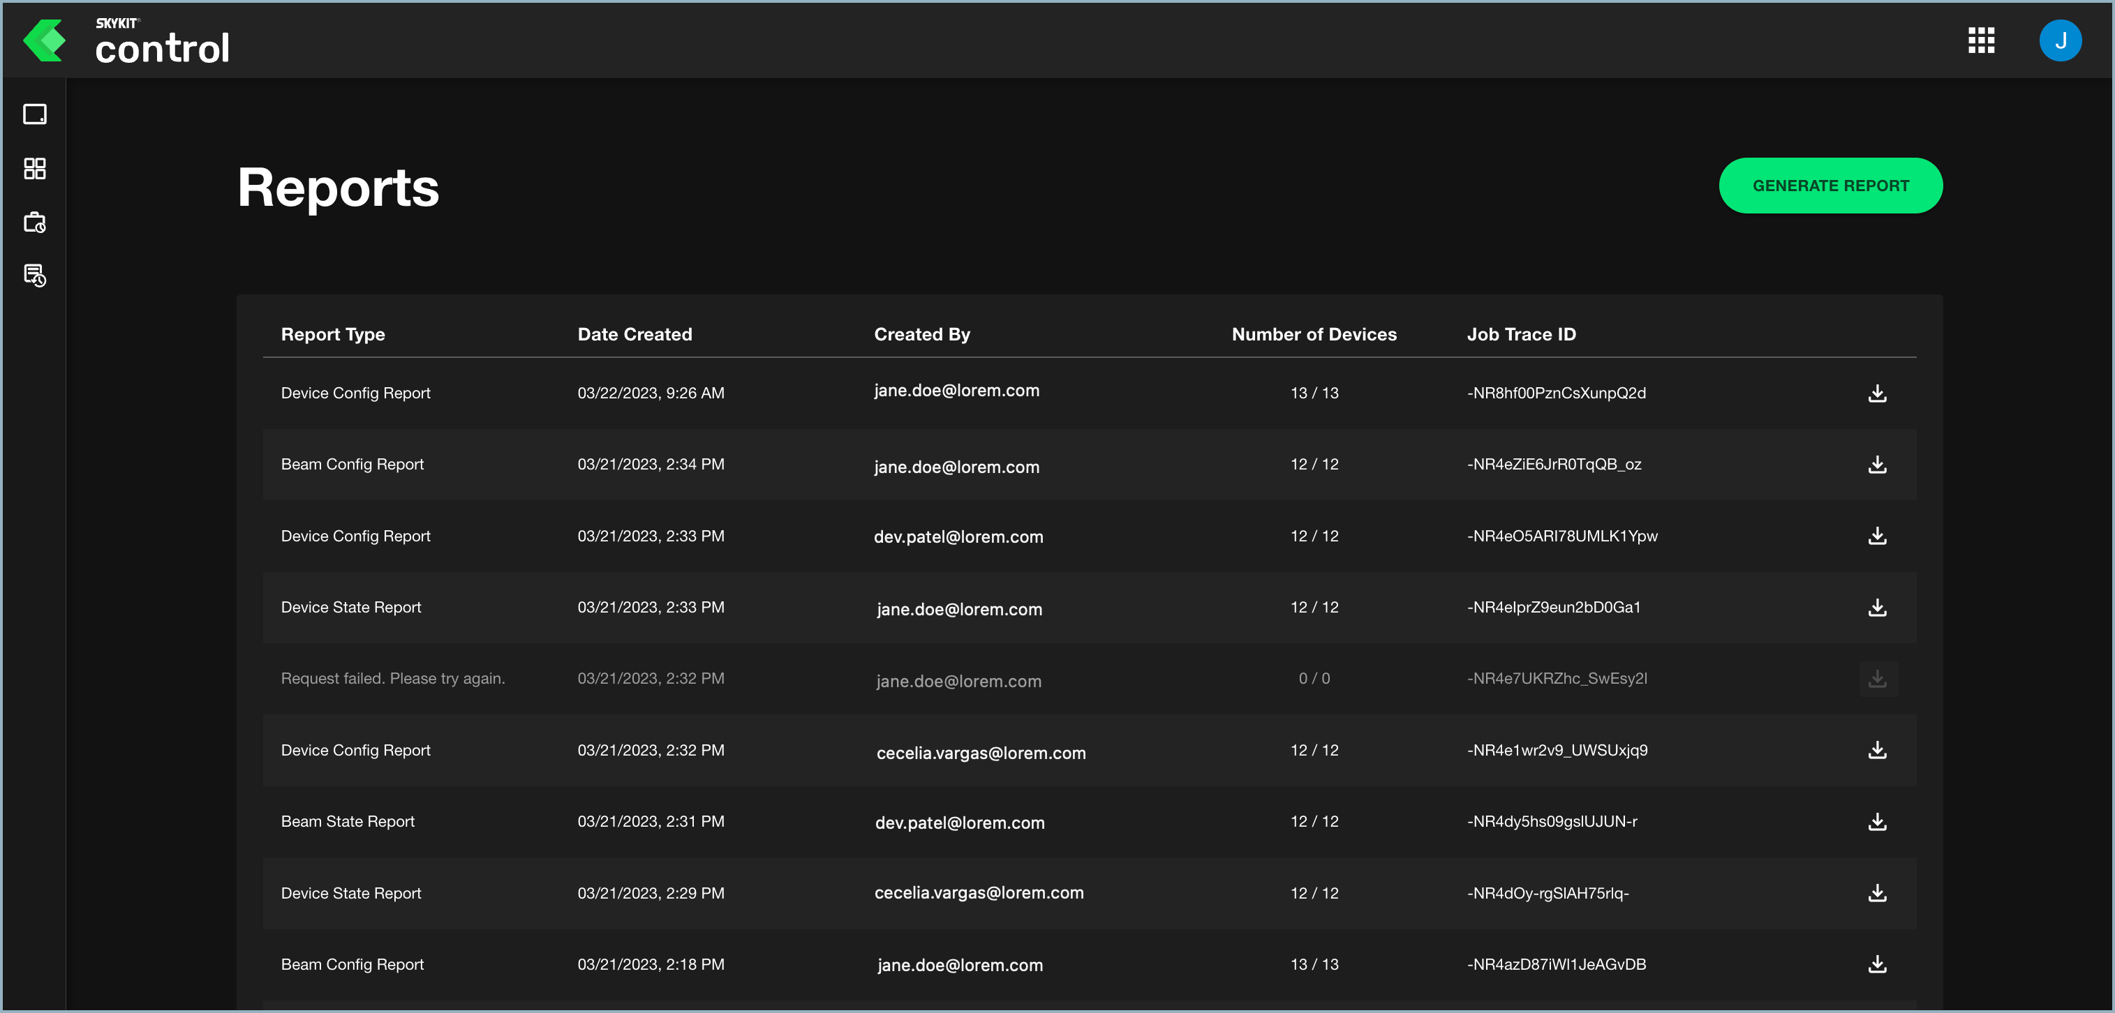This screenshot has height=1013, width=2115.
Task: Click device count 0 / 0
Action: 1314,679
